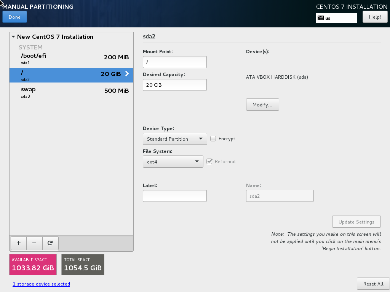Image resolution: width=390 pixels, height=292 pixels.
Task: Select the swap sda3 partition row
Action: [x=71, y=92]
